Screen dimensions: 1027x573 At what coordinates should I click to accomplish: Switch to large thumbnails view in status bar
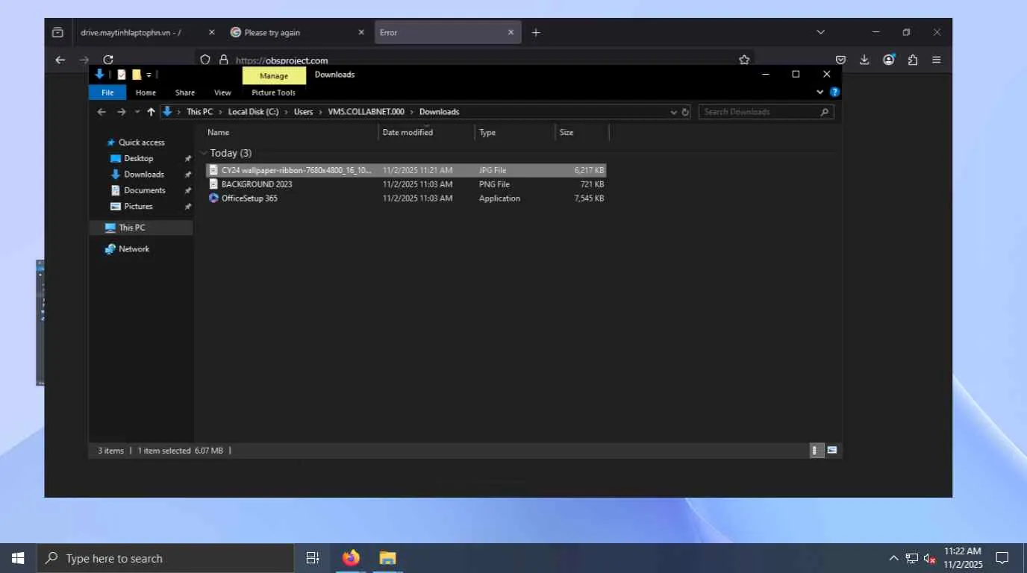click(831, 450)
